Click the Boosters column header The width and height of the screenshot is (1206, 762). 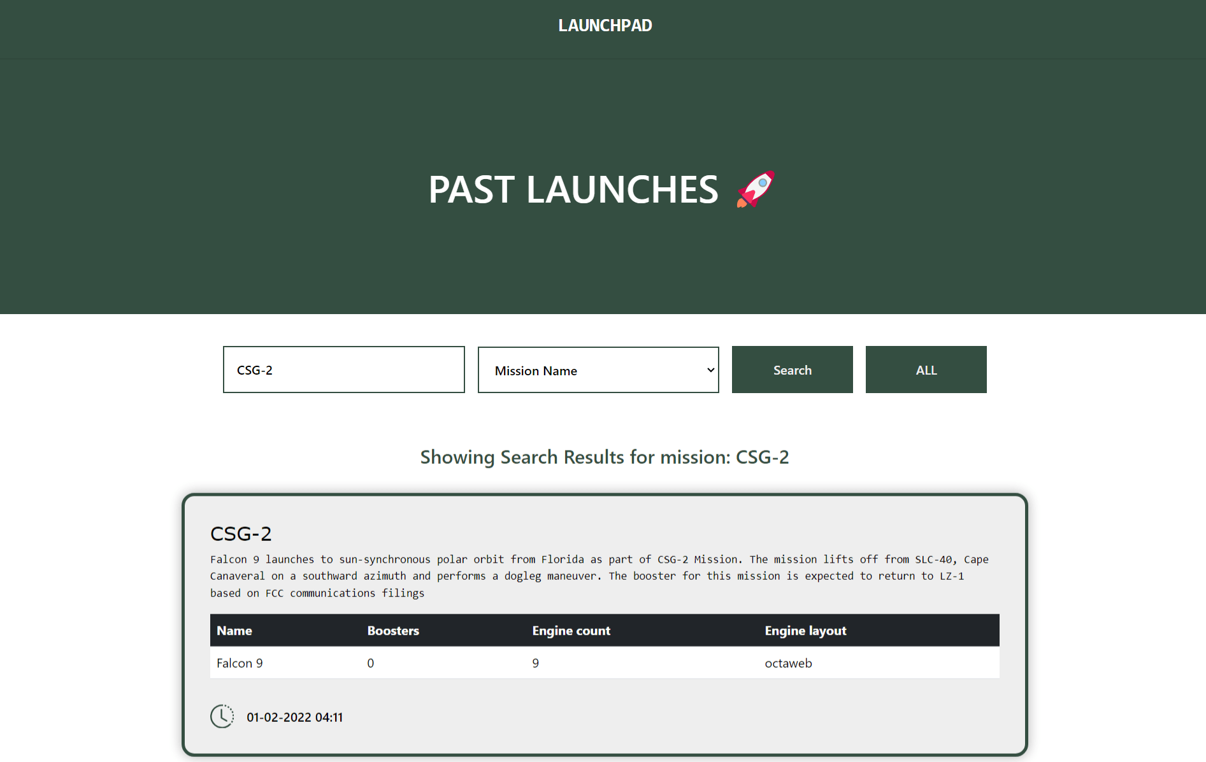[393, 631]
